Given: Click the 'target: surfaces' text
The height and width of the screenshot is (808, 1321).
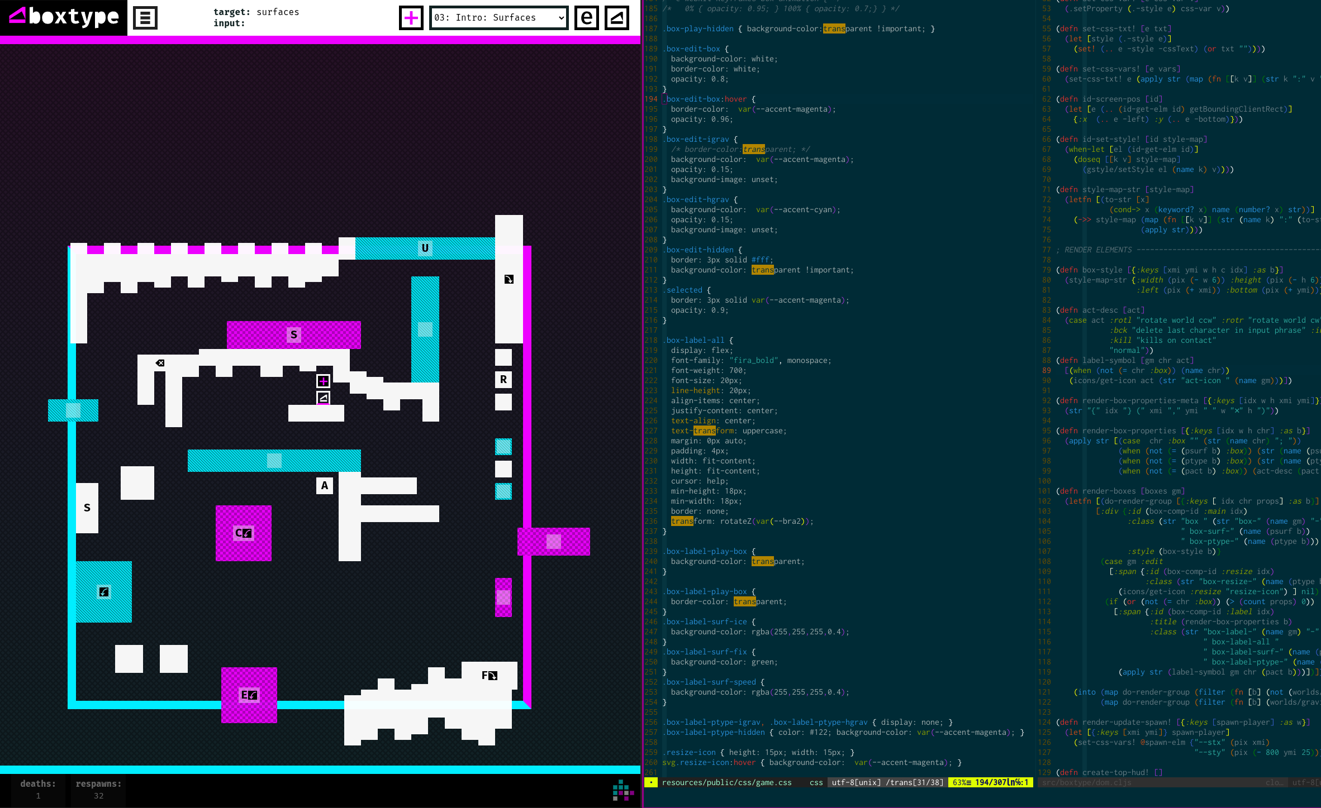Looking at the screenshot, I should coord(256,12).
